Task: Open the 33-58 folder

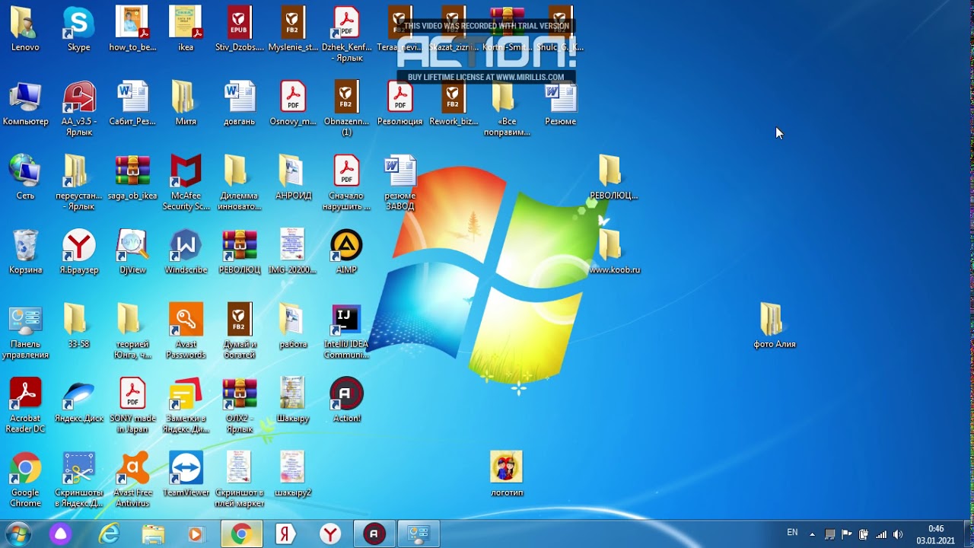Action: tap(78, 326)
